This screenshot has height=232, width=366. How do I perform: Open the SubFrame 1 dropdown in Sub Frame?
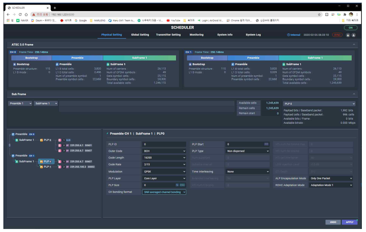tap(46, 104)
